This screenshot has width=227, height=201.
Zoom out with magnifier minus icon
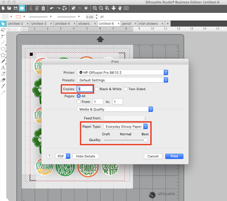[x=101, y=8]
